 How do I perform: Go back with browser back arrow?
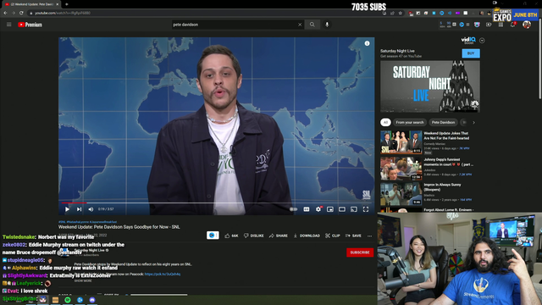pyautogui.click(x=5, y=13)
